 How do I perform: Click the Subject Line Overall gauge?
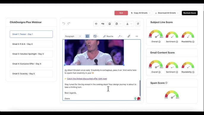[x=156, y=34]
